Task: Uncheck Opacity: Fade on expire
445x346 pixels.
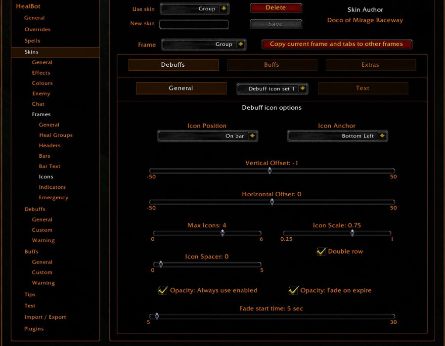Action: pos(293,291)
